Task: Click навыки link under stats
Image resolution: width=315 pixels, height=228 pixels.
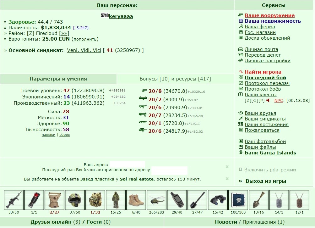Action: pos(48,135)
